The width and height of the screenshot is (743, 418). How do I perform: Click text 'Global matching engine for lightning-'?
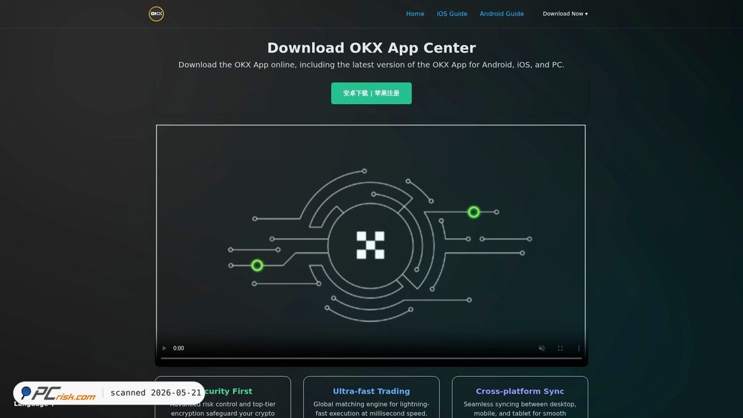[371, 404]
